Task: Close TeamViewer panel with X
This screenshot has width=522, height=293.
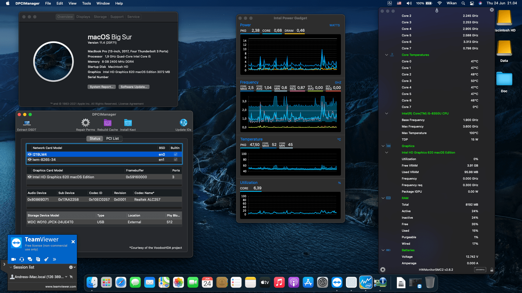Action: (73, 242)
